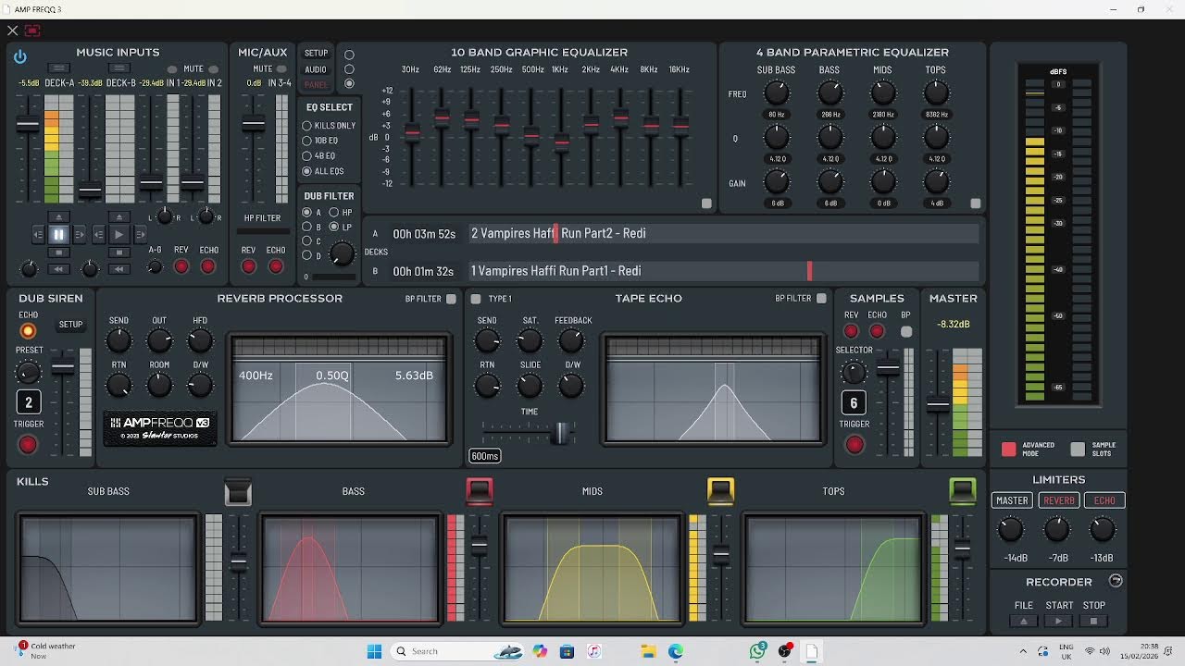The width and height of the screenshot is (1185, 666).
Task: Open Deck B track list button above DECK-B
Action: pos(119,68)
